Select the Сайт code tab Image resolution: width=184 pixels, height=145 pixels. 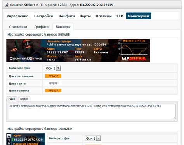pyautogui.click(x=12, y=99)
